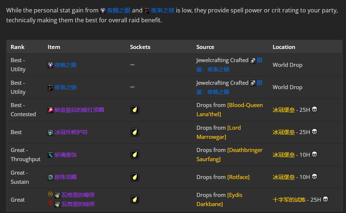Click the red Horde faction icon by 瓦格里的恸哭

point(50,204)
